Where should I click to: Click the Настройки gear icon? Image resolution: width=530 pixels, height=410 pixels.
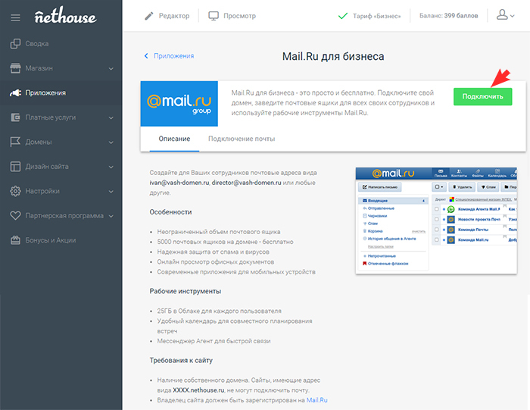[15, 191]
